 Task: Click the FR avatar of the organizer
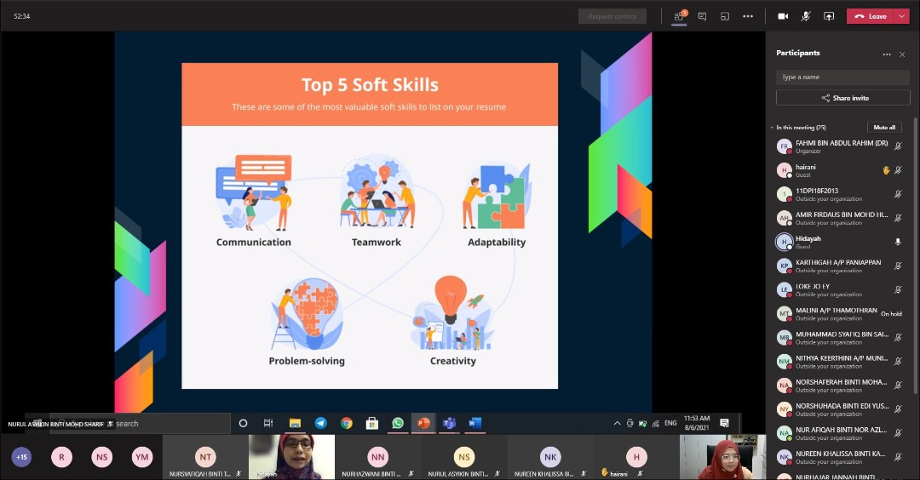coord(784,146)
